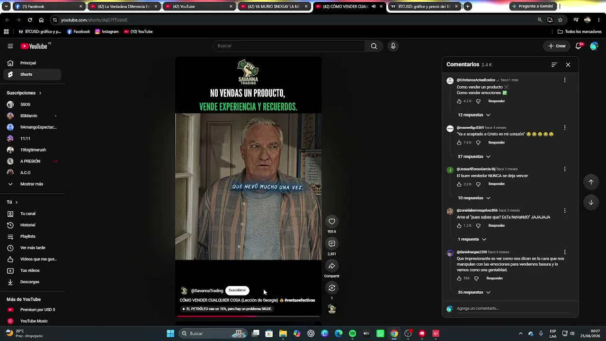Switch to La Verdadera Diferencia tab
The height and width of the screenshot is (341, 606).
[x=124, y=7]
